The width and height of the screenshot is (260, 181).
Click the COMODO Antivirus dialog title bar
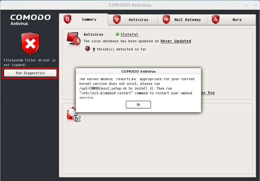click(x=138, y=71)
